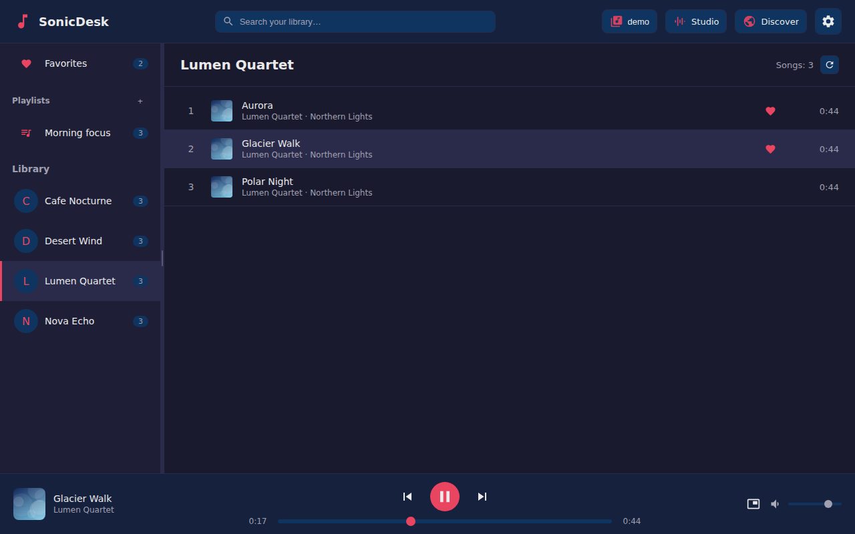Screen dimensions: 855x534
Task: Unfavorite Aurora using its heart icon
Action: point(770,111)
